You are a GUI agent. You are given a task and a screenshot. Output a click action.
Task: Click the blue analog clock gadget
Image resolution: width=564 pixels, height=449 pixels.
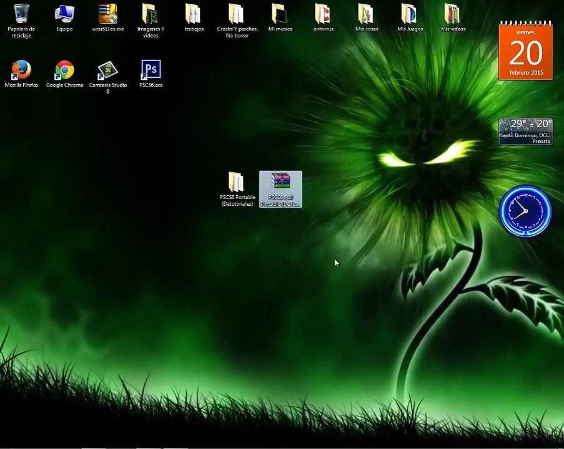(525, 211)
